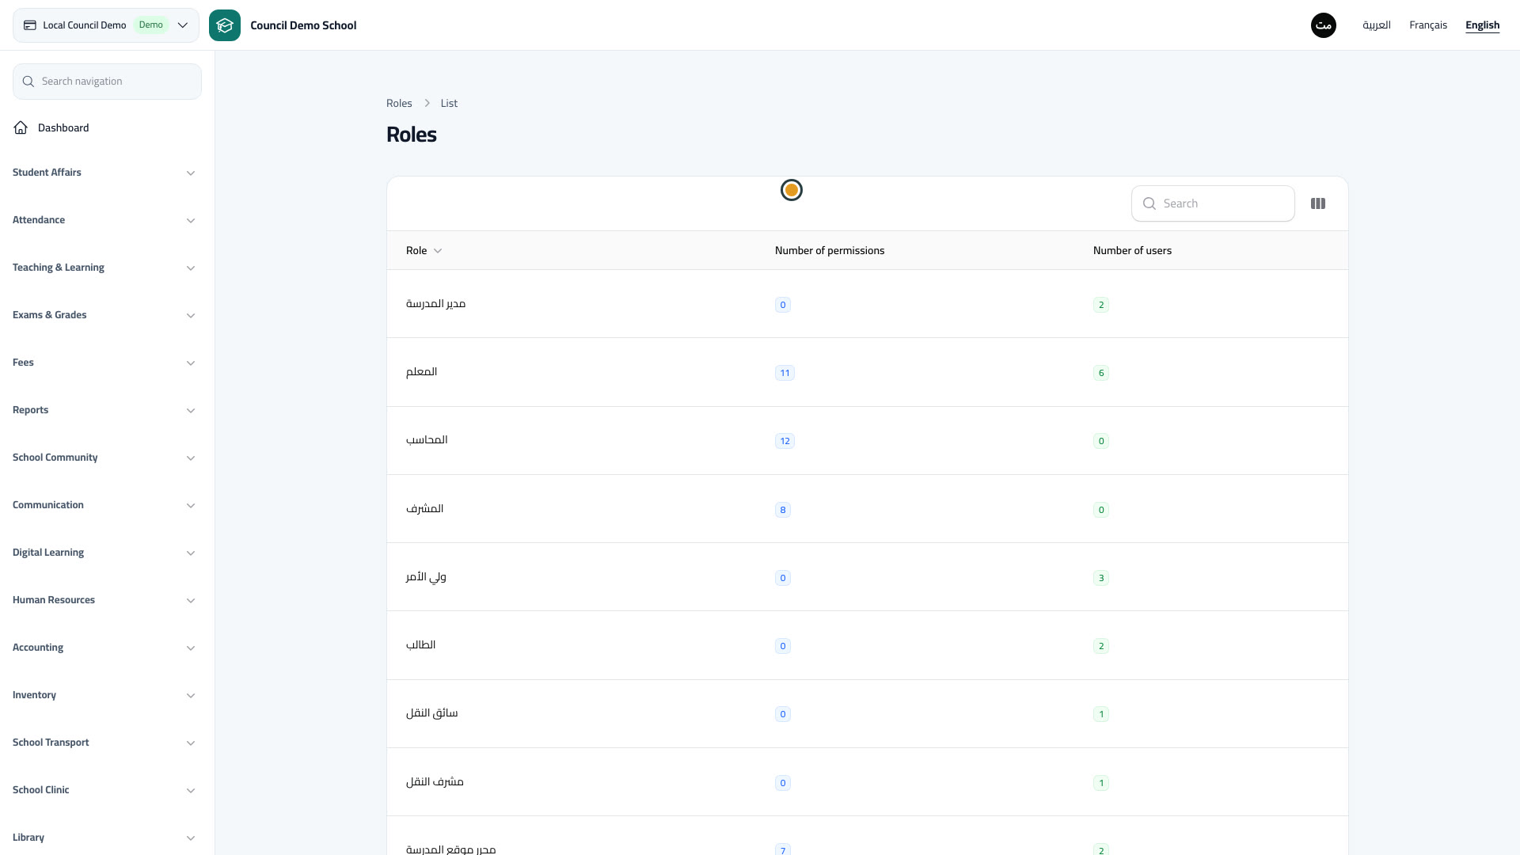
Task: Switch language to العربية
Action: [x=1377, y=25]
